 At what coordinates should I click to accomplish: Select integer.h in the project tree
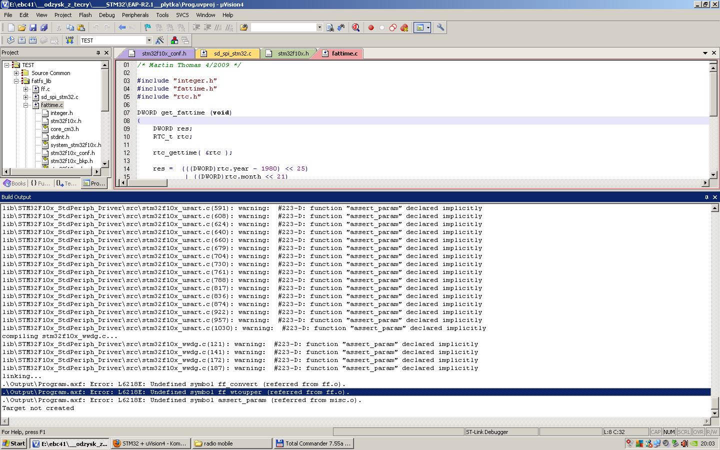(61, 113)
